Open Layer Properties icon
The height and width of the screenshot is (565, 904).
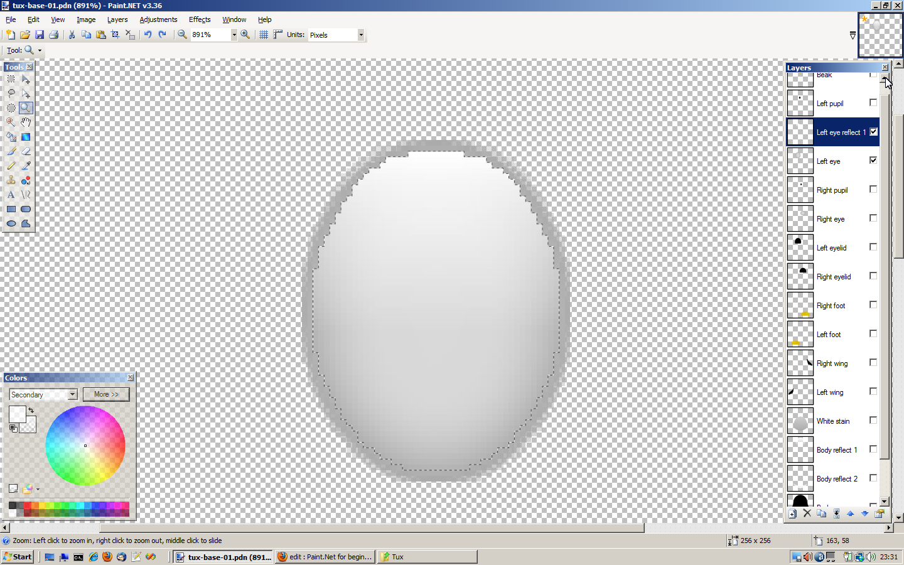(880, 514)
